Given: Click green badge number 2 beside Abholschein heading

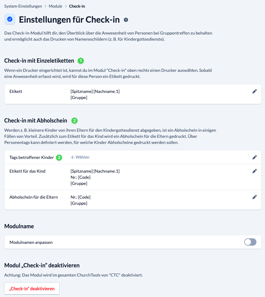Looking at the screenshot, I should click(x=75, y=121).
